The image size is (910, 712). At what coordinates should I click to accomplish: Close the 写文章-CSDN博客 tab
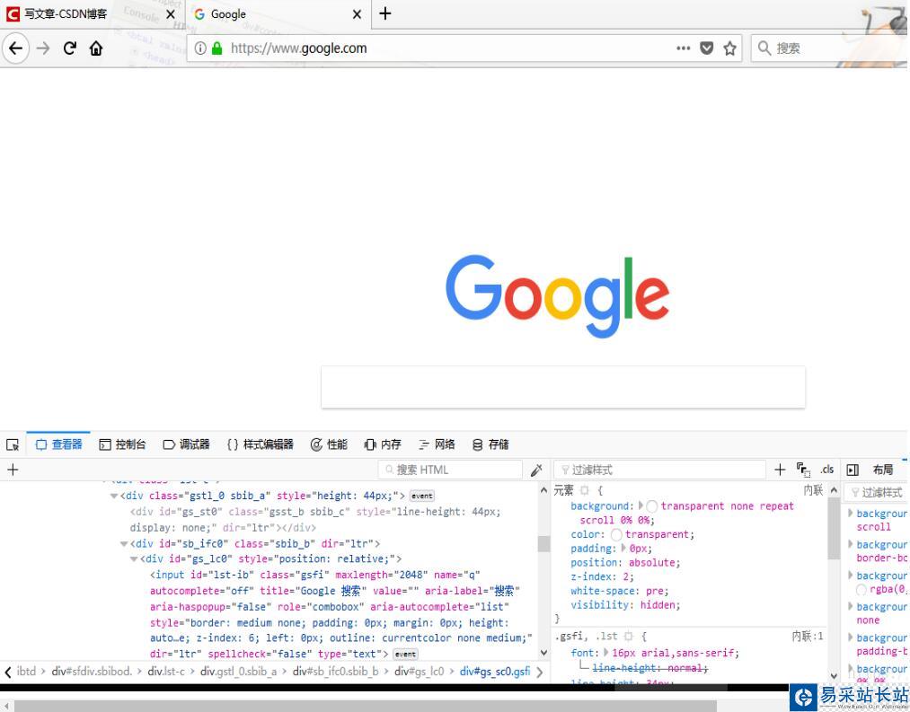171,14
